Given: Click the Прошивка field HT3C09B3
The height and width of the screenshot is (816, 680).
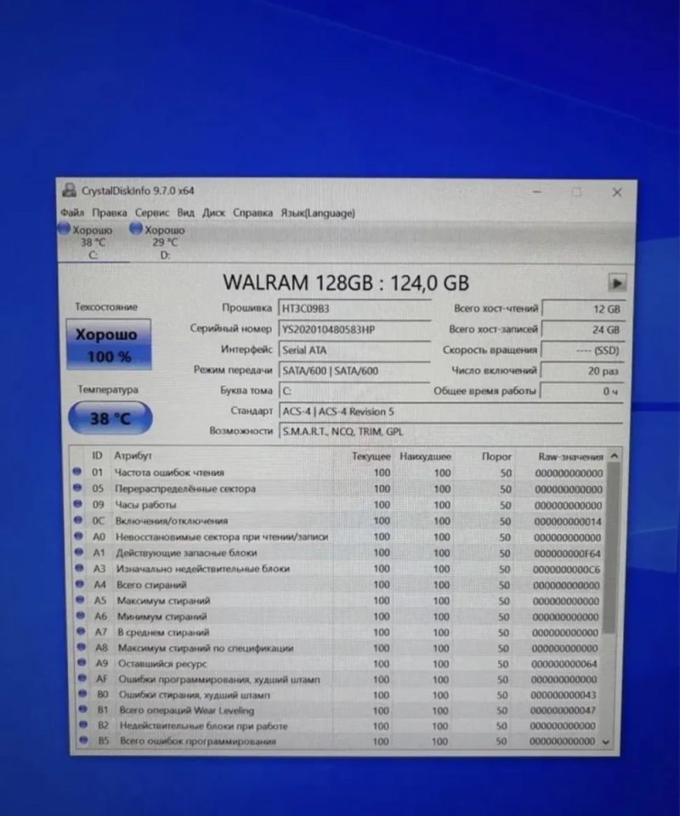Looking at the screenshot, I should (354, 309).
